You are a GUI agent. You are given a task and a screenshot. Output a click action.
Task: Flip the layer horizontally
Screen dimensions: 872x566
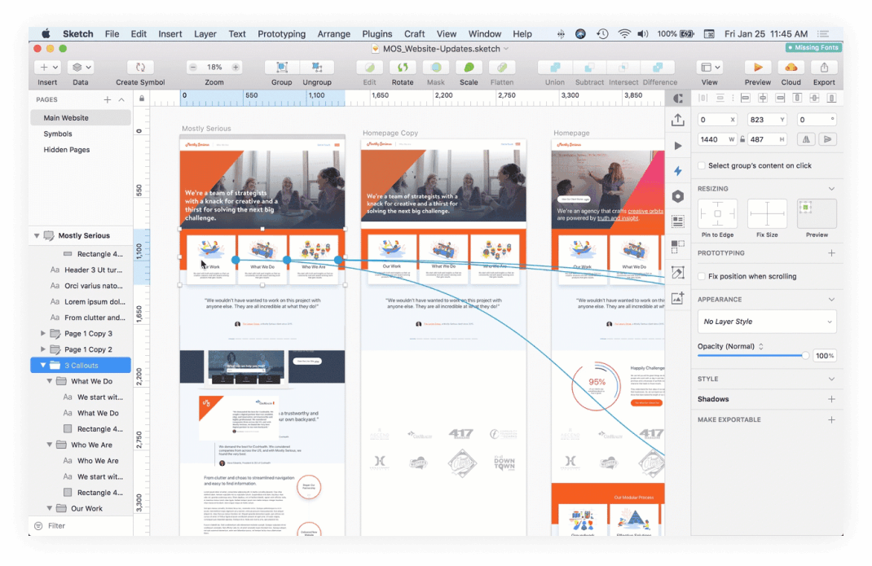(806, 139)
